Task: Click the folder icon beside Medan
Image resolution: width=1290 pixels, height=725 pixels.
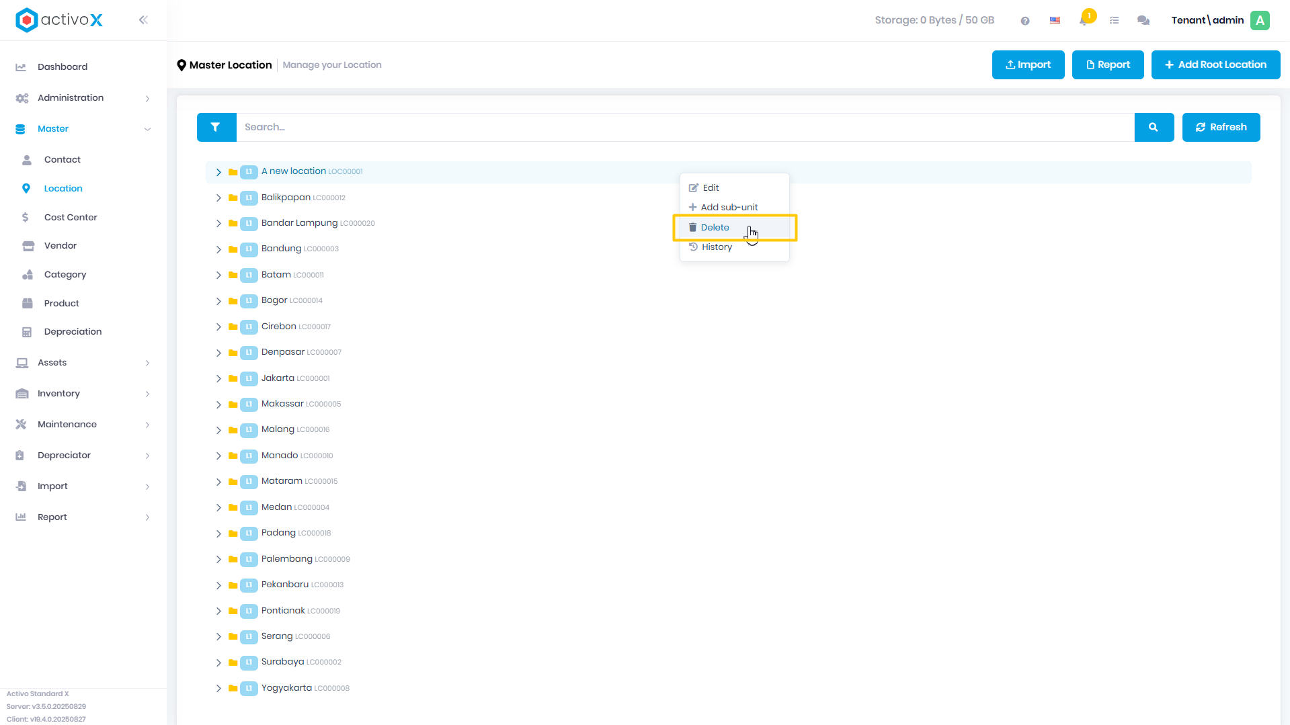Action: [233, 508]
